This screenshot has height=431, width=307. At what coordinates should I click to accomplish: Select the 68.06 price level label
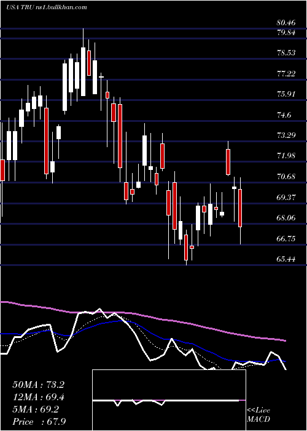click(x=286, y=218)
